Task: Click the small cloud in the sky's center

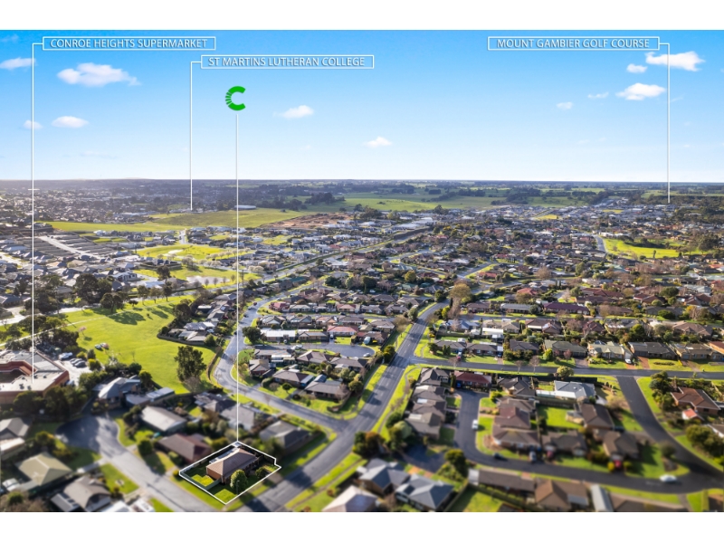Action: pyautogui.click(x=377, y=142)
